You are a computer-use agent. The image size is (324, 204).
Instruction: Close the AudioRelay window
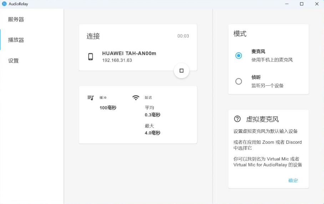pos(317,4)
